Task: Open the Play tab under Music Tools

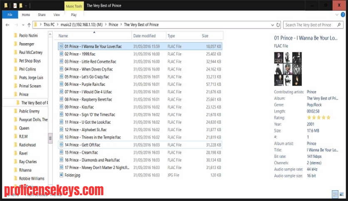Action: pyautogui.click(x=74, y=15)
